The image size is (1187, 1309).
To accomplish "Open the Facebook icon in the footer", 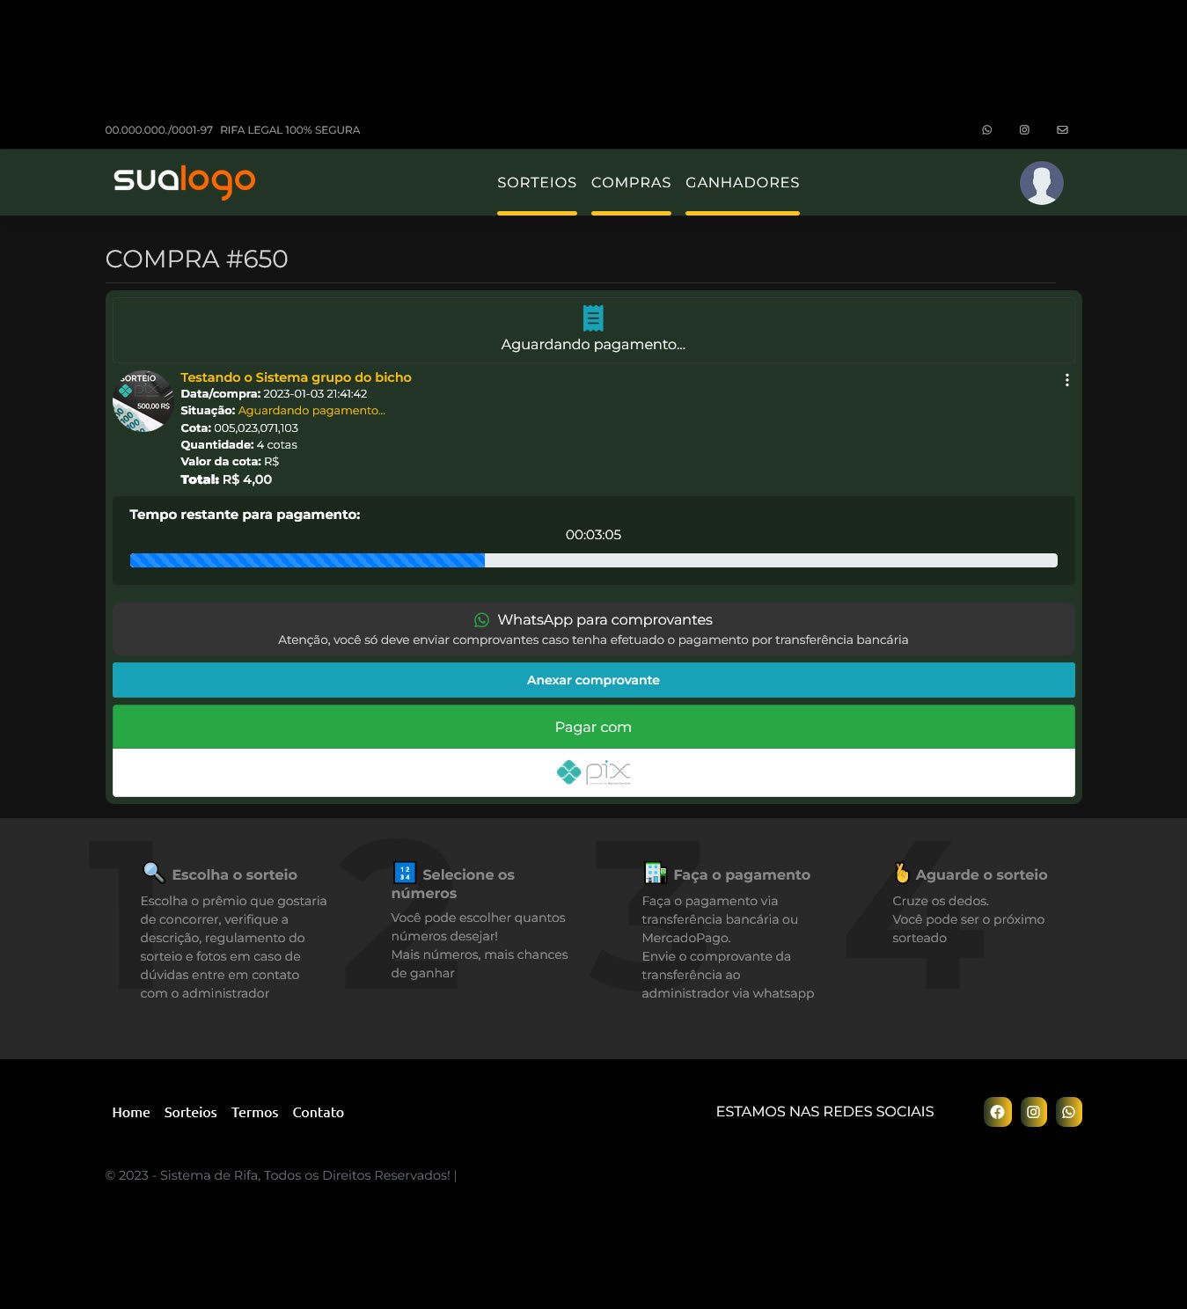I will coord(998,1111).
